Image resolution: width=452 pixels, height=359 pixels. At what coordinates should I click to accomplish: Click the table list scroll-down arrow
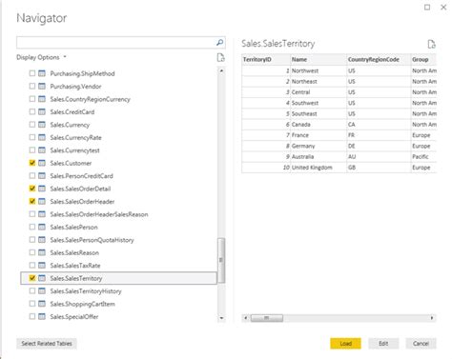point(221,318)
